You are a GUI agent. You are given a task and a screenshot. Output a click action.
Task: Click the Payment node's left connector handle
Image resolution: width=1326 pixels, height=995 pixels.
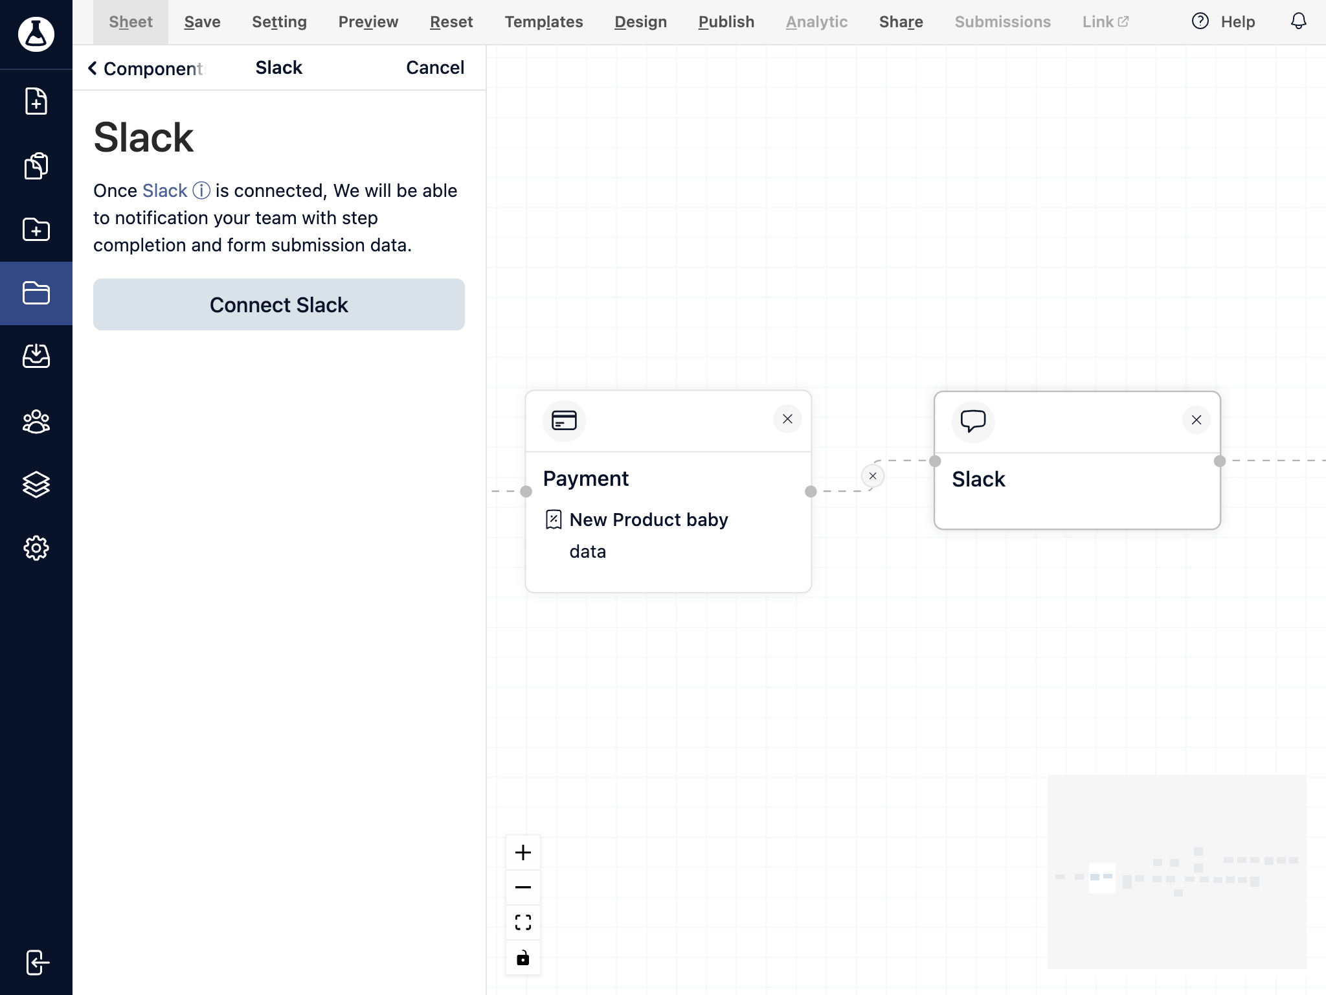click(x=526, y=492)
